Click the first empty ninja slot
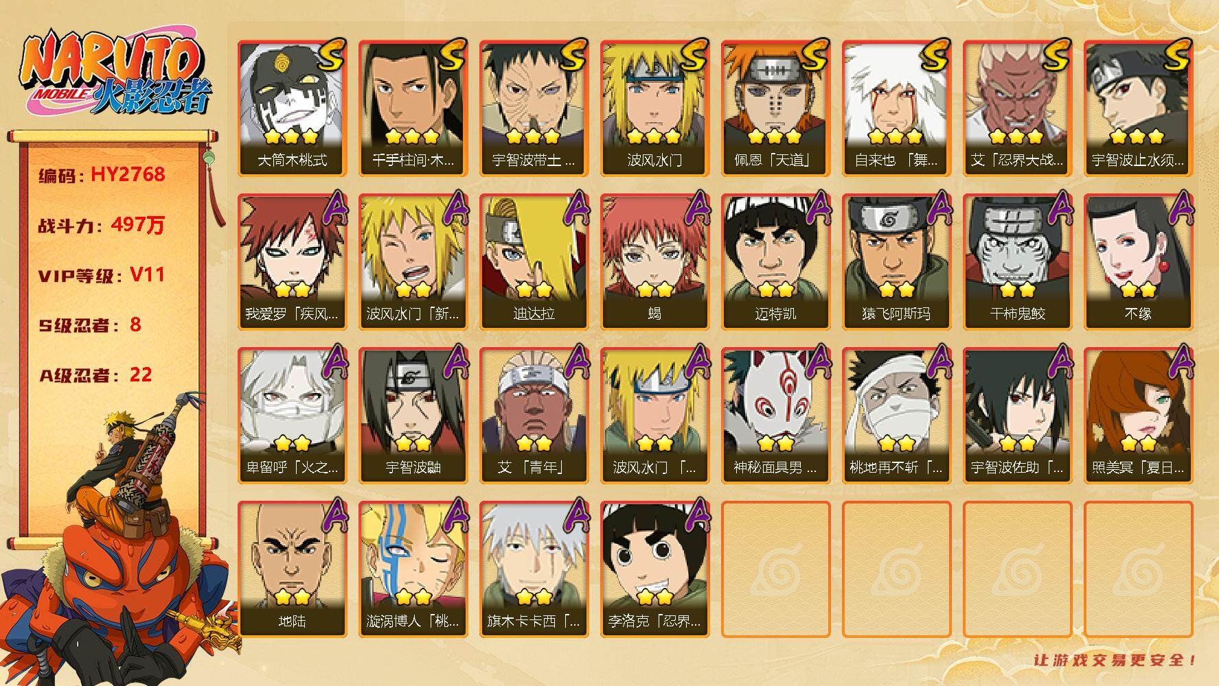 775,569
